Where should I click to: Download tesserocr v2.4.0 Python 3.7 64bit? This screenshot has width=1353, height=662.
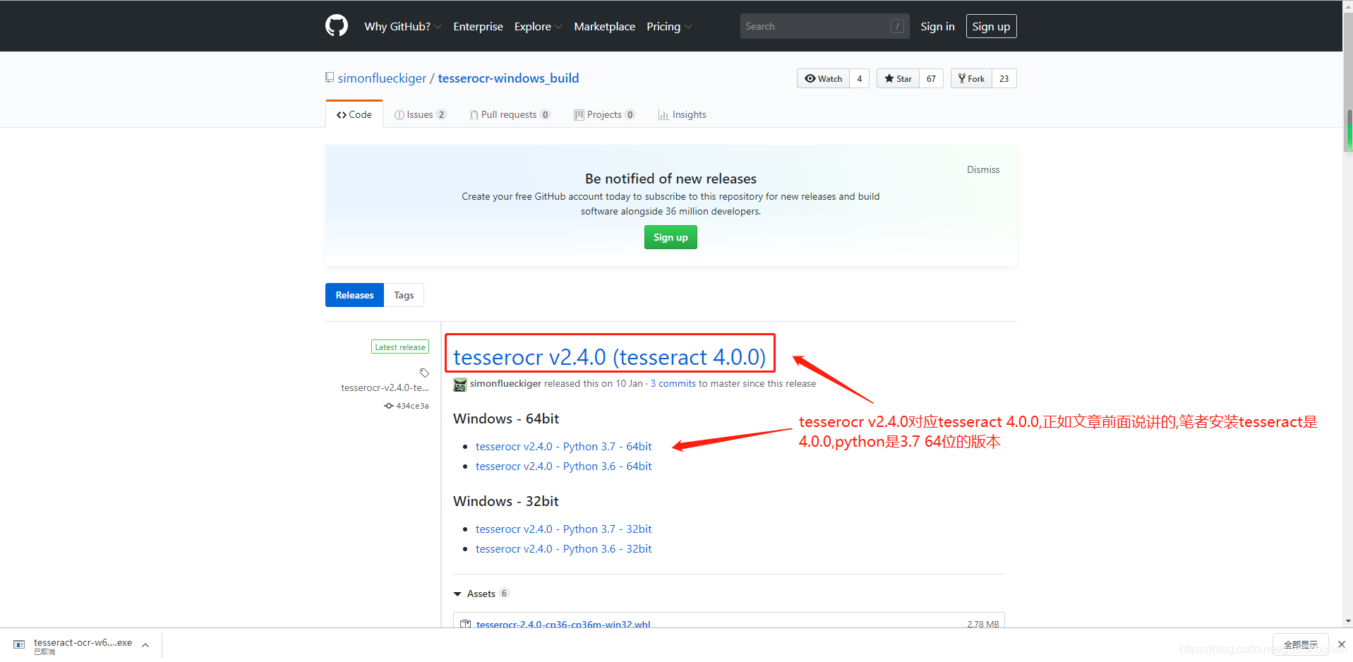pyautogui.click(x=563, y=446)
